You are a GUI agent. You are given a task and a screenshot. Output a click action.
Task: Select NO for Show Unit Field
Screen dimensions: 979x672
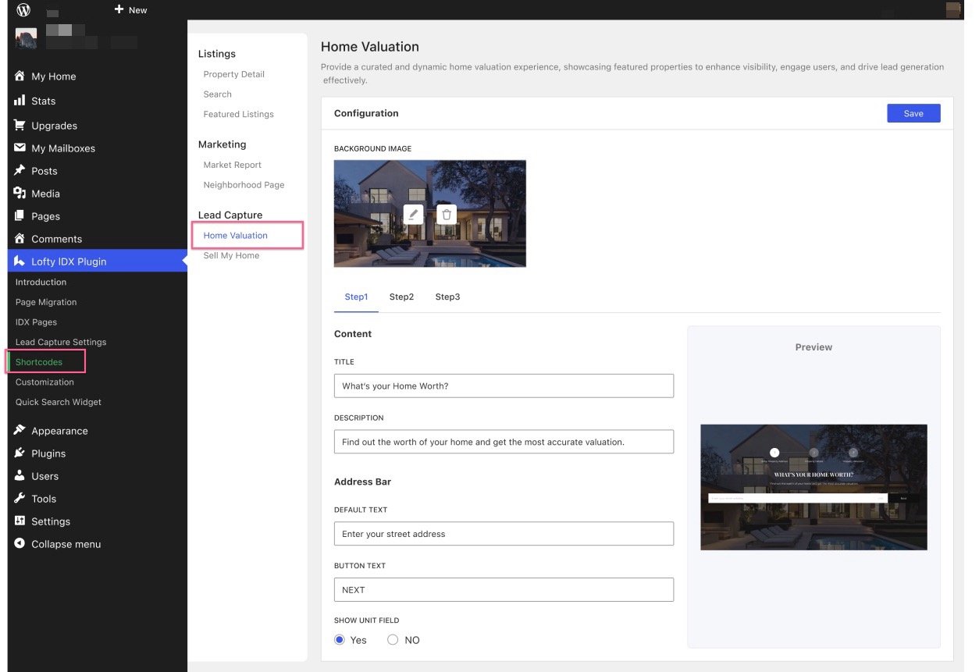(x=393, y=640)
